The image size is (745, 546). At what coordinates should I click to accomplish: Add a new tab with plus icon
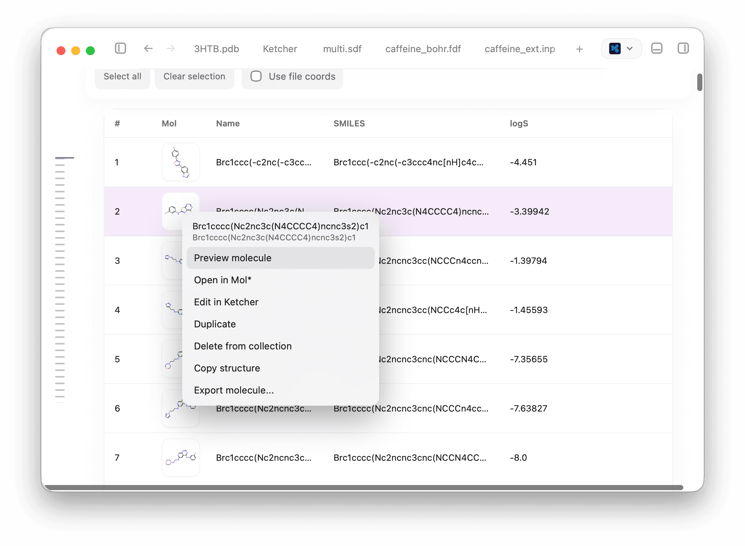click(579, 49)
